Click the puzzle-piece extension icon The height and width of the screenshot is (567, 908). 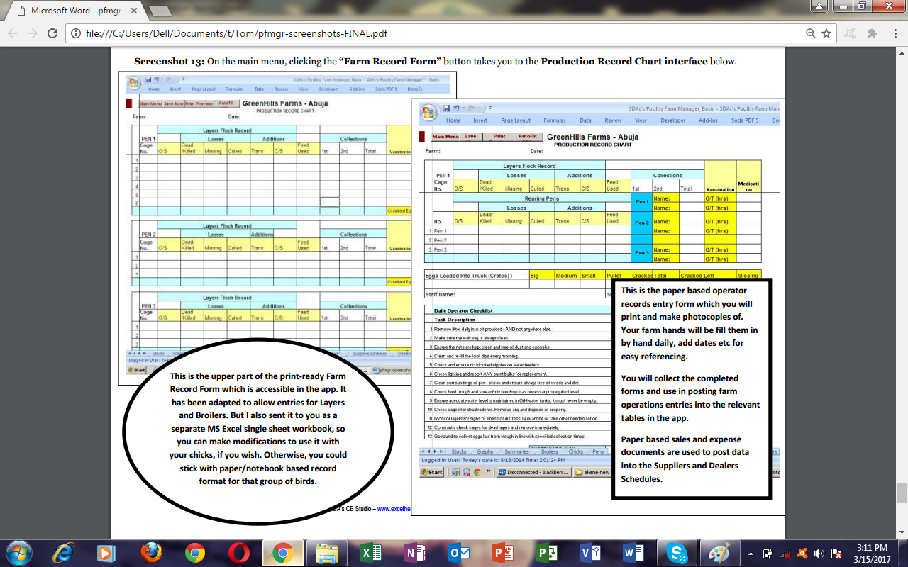click(872, 33)
